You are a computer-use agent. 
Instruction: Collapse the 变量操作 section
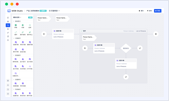(14, 80)
